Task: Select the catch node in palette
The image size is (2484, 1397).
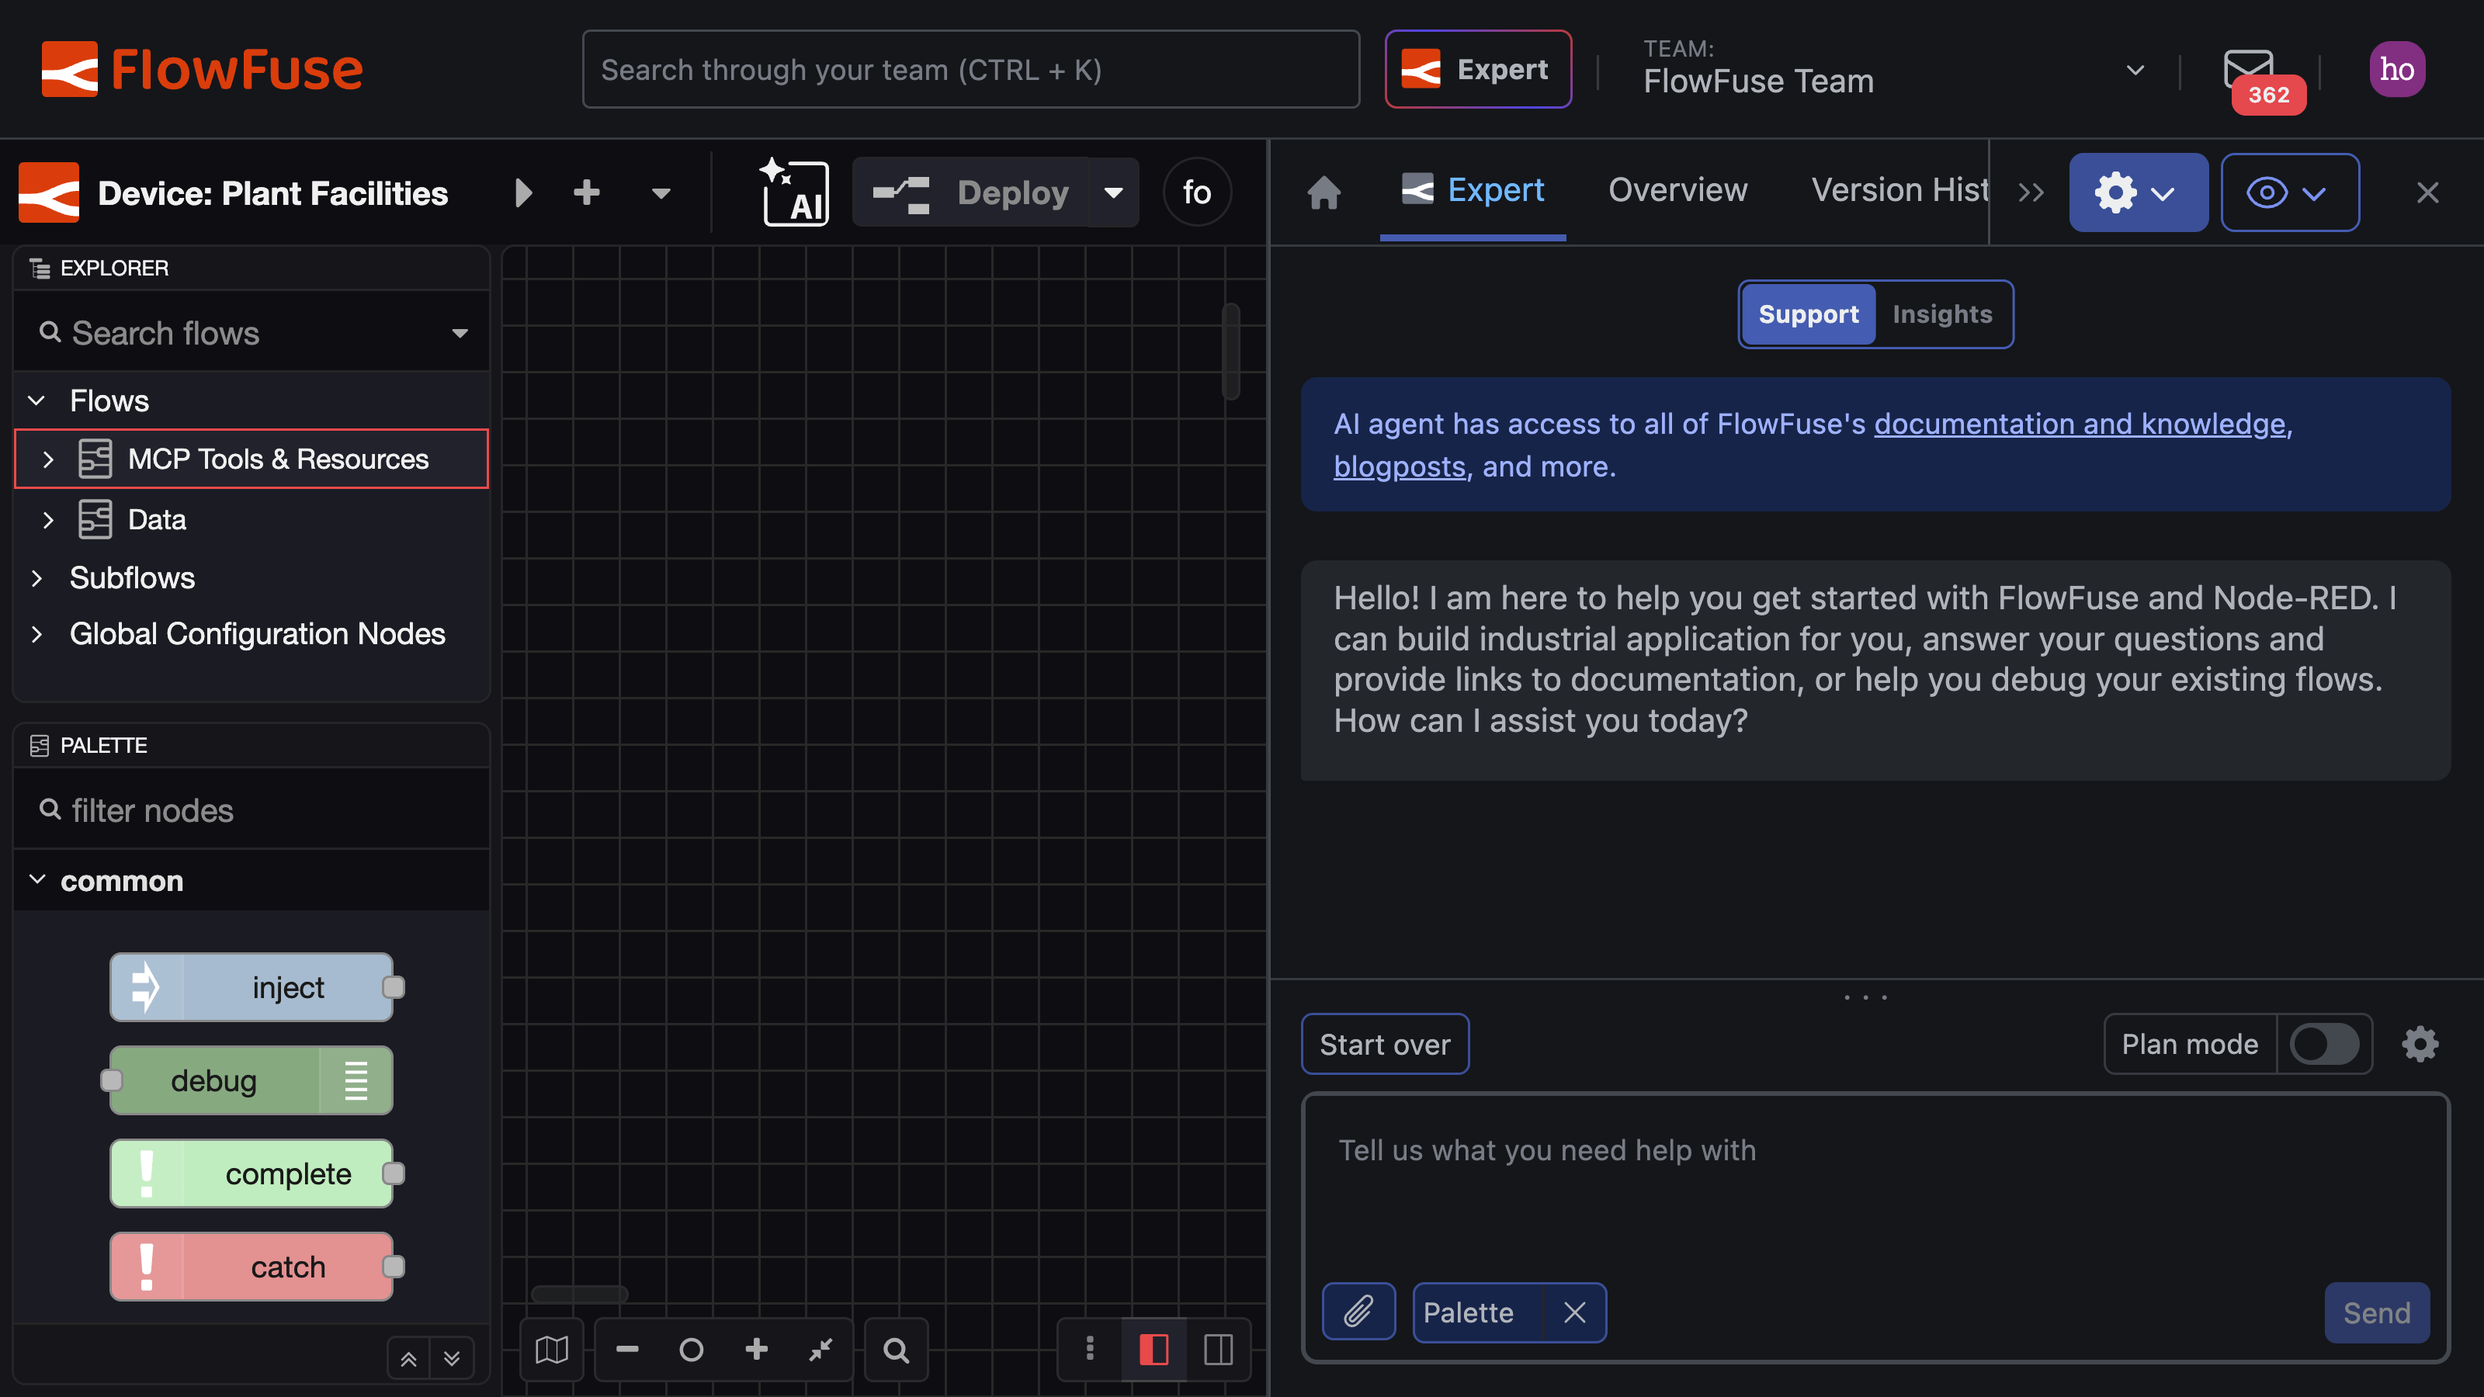Action: pyautogui.click(x=252, y=1267)
